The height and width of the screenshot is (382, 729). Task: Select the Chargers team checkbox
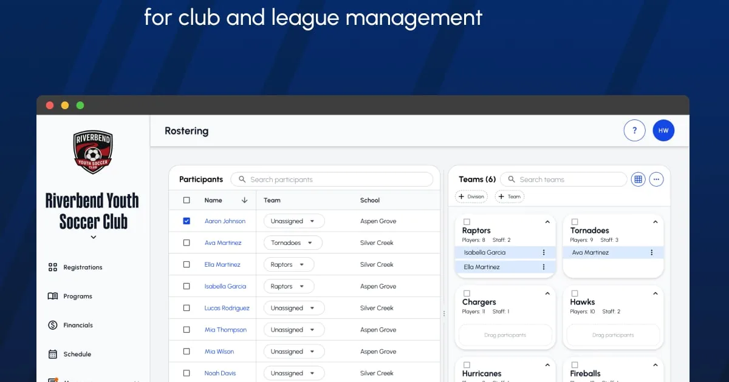tap(467, 293)
